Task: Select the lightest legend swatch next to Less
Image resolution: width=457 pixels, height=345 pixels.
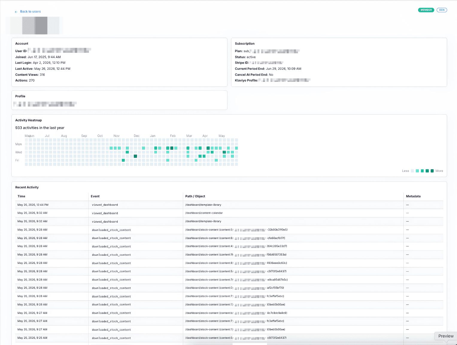Action: point(412,171)
